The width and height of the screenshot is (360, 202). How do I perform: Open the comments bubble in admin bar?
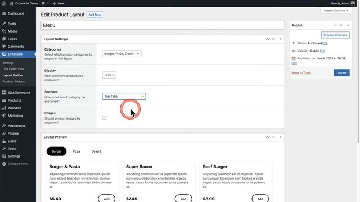[43, 3]
